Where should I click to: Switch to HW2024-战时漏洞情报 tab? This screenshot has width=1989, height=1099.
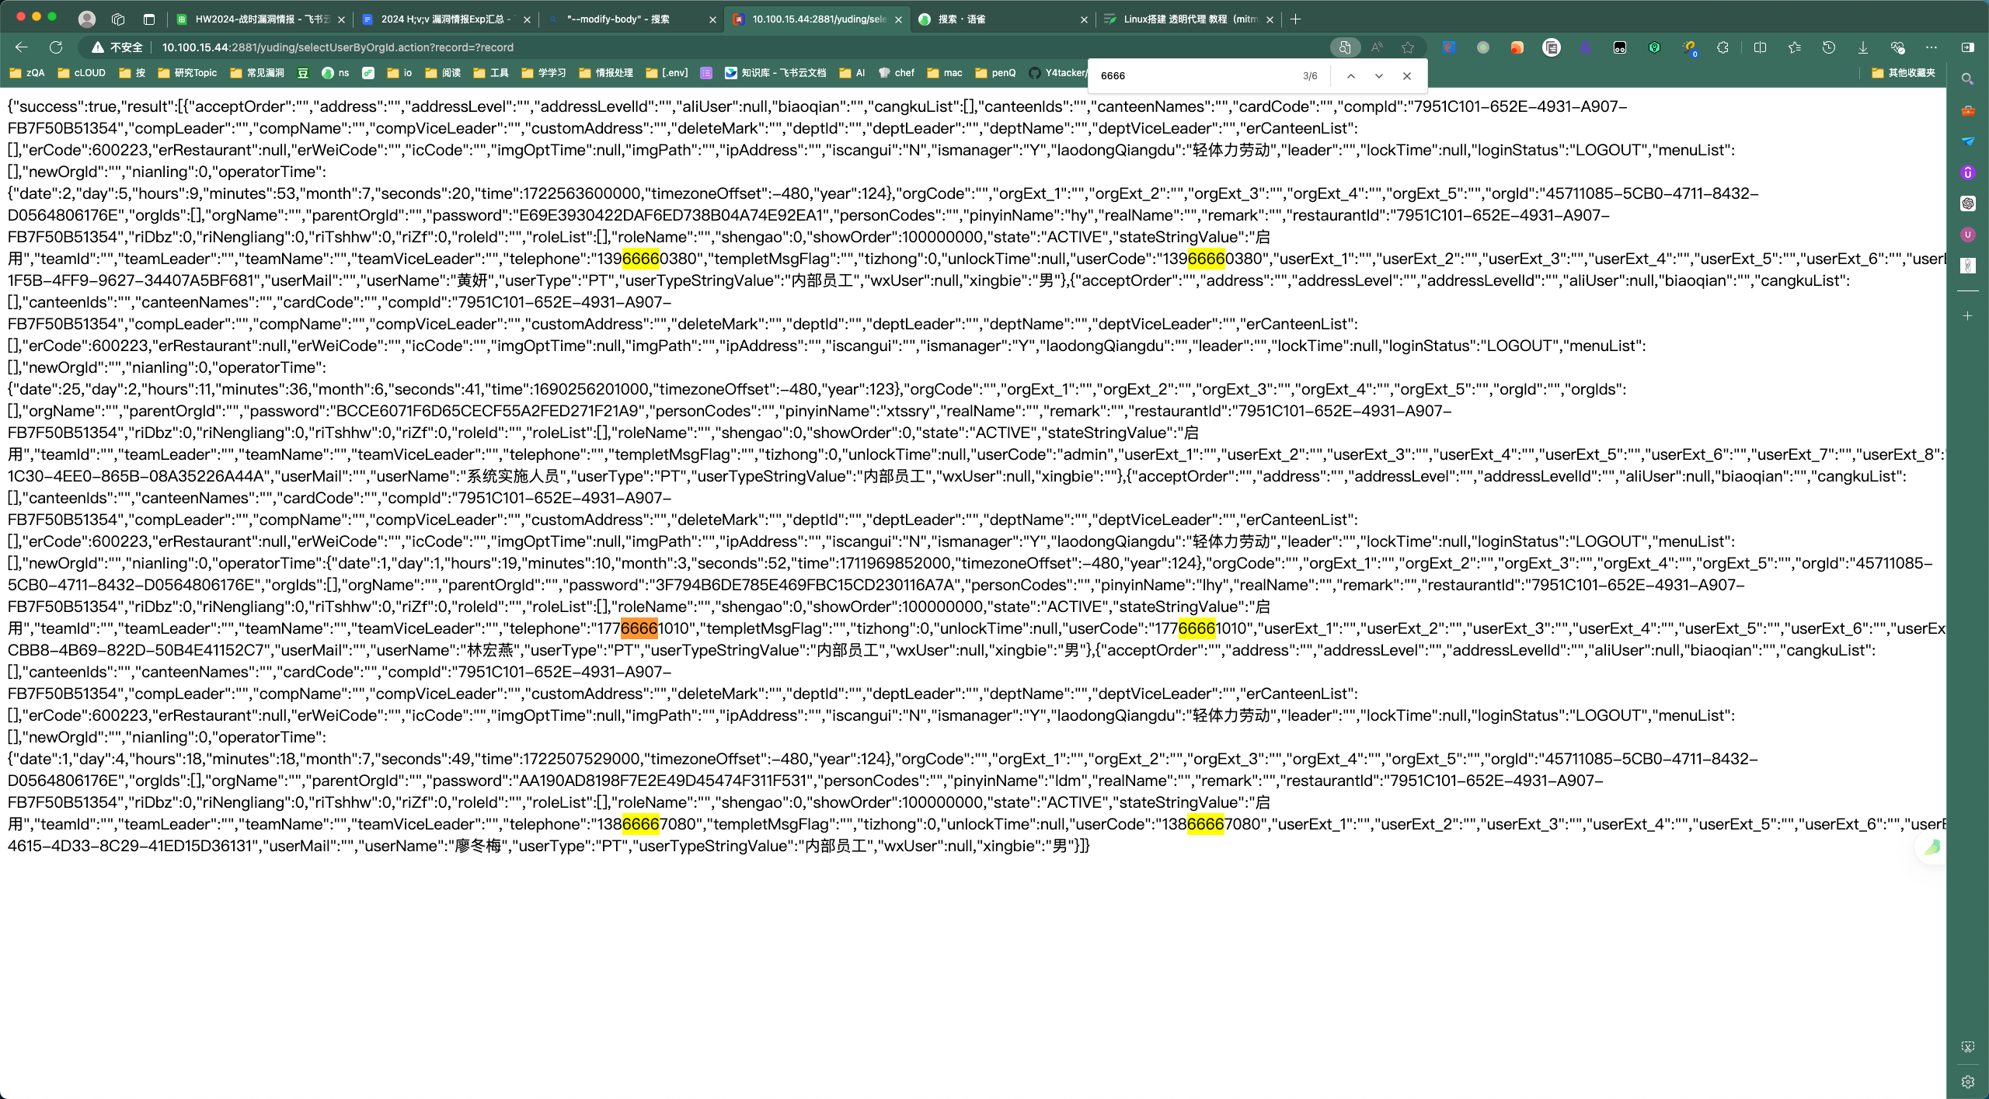pos(261,19)
